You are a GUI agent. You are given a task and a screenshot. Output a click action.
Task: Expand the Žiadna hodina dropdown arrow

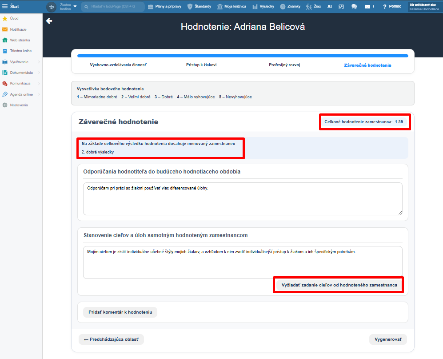pos(75,6)
